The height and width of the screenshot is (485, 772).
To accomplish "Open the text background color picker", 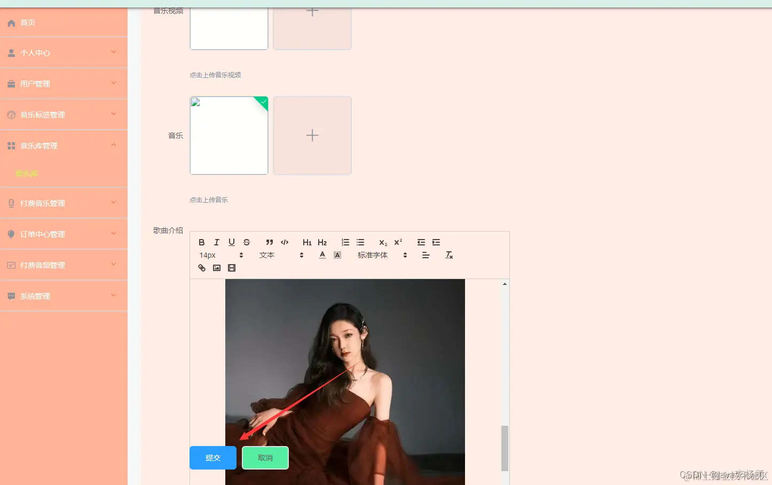I will coord(337,255).
